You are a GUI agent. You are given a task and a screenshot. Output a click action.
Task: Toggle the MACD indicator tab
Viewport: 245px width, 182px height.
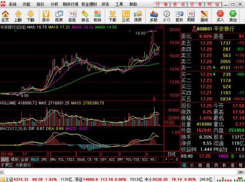coord(35,160)
